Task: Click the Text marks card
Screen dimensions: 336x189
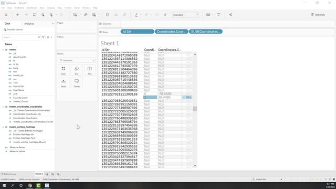Action: [x=90, y=70]
